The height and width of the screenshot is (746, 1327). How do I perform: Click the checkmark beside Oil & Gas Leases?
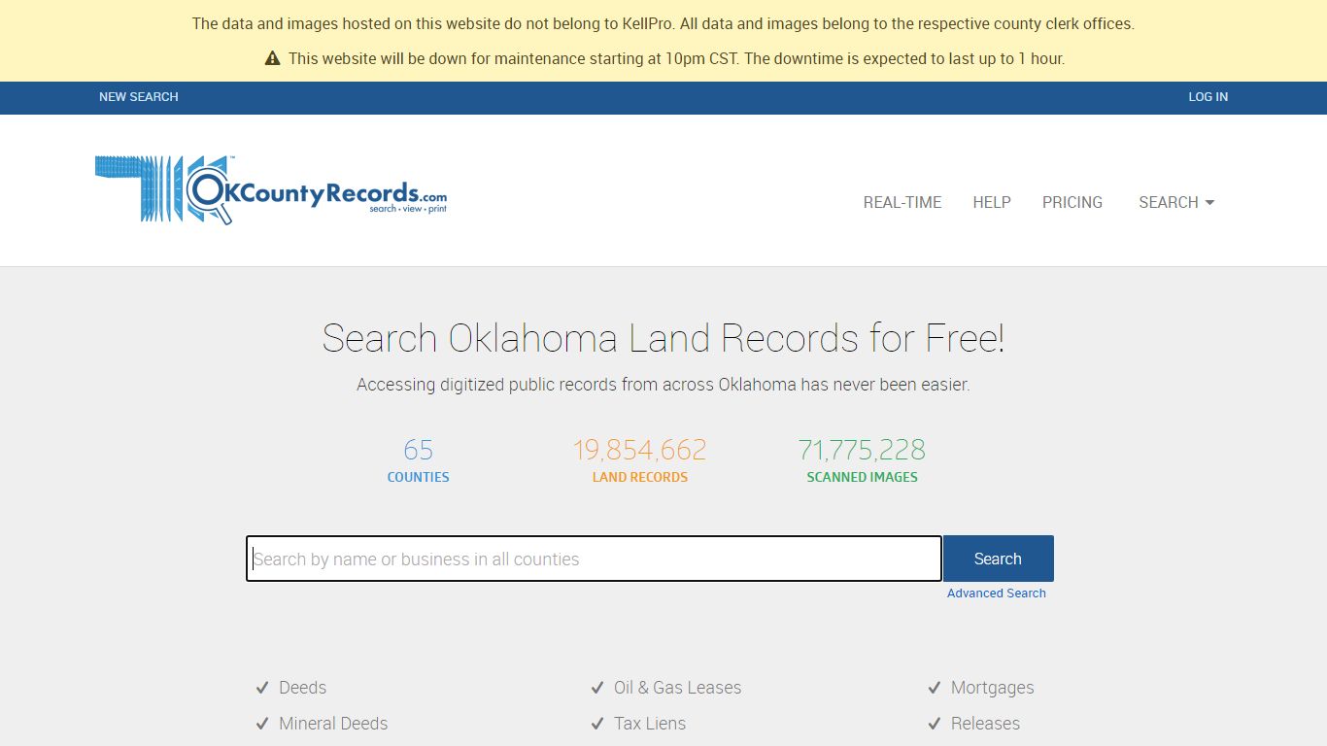click(597, 688)
